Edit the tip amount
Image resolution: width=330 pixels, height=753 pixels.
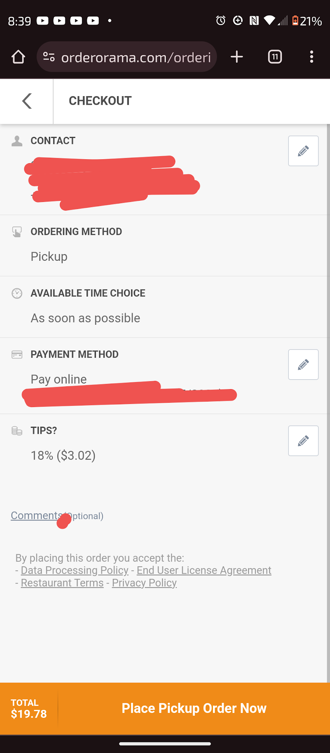[303, 441]
